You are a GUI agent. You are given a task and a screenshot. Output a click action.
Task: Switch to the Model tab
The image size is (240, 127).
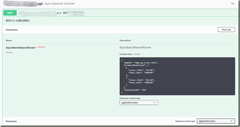(137, 54)
